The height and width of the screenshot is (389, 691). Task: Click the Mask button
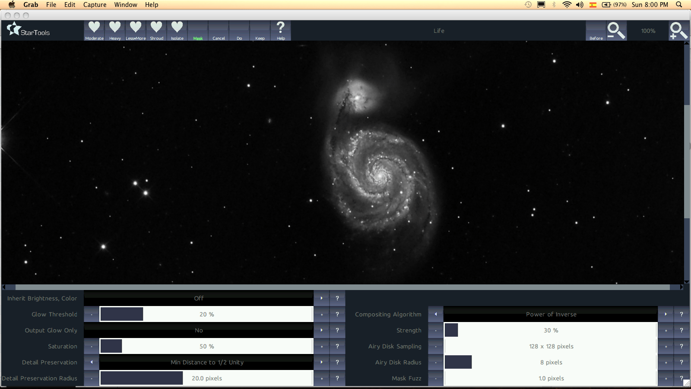(198, 31)
